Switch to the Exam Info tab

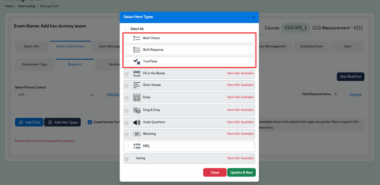(x=32, y=46)
